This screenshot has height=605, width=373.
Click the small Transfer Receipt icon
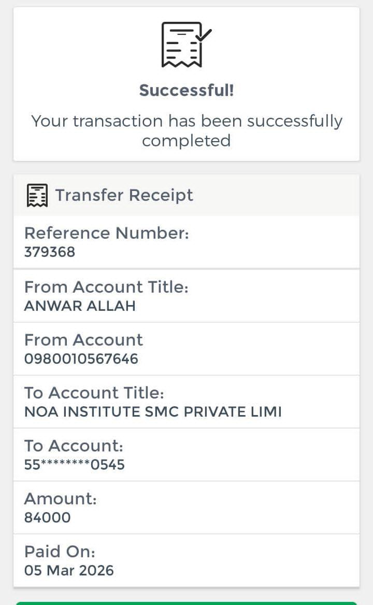click(37, 195)
